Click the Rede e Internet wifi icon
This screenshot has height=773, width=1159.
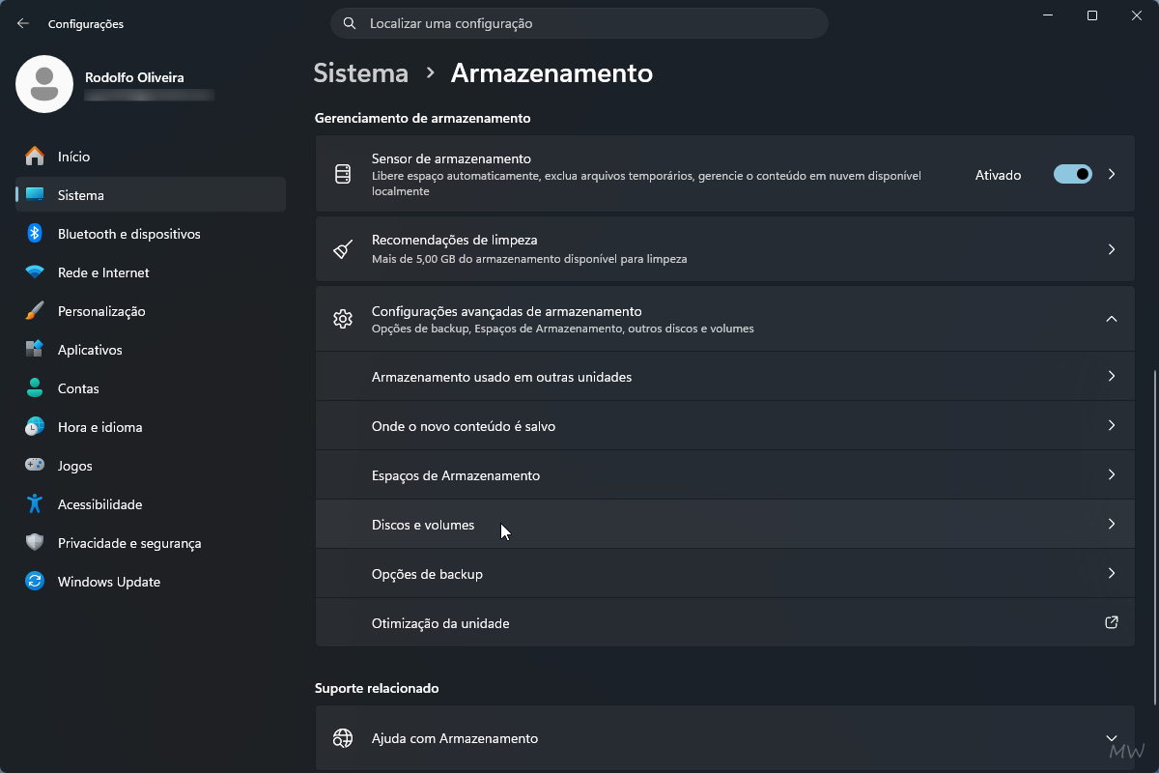(x=35, y=272)
